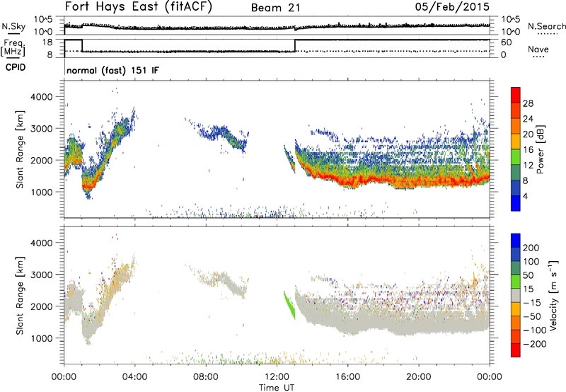Image resolution: width=566 pixels, height=392 pixels.
Task: Click the '08:00' time tick label
Action: tap(206, 377)
